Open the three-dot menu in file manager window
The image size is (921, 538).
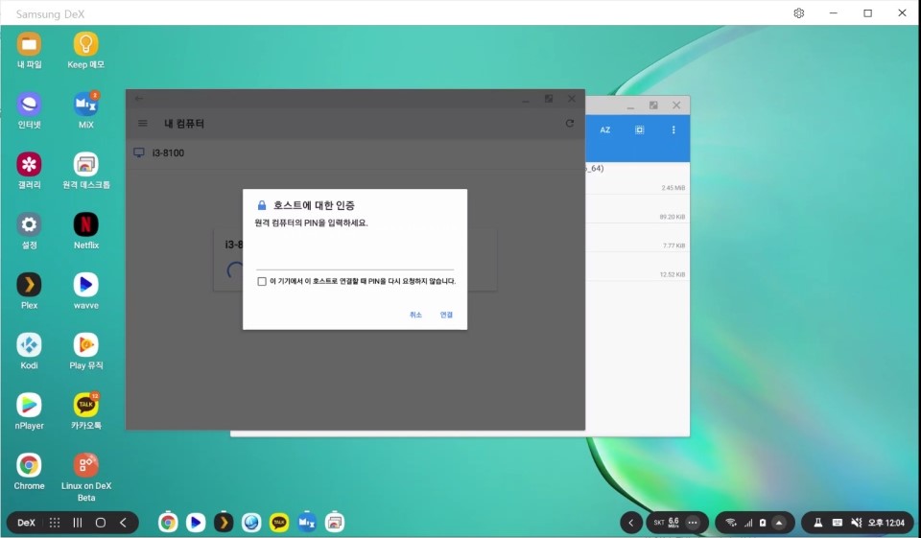[x=673, y=129]
